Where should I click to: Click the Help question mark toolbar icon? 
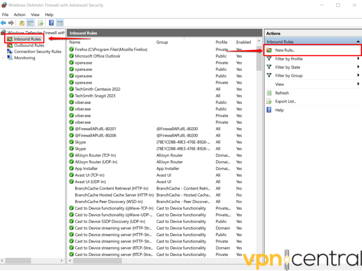(50, 23)
